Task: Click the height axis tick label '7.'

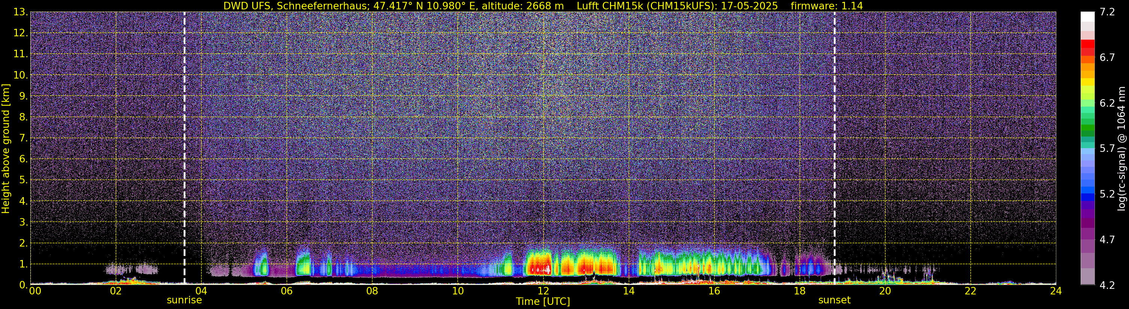Action: (23, 138)
